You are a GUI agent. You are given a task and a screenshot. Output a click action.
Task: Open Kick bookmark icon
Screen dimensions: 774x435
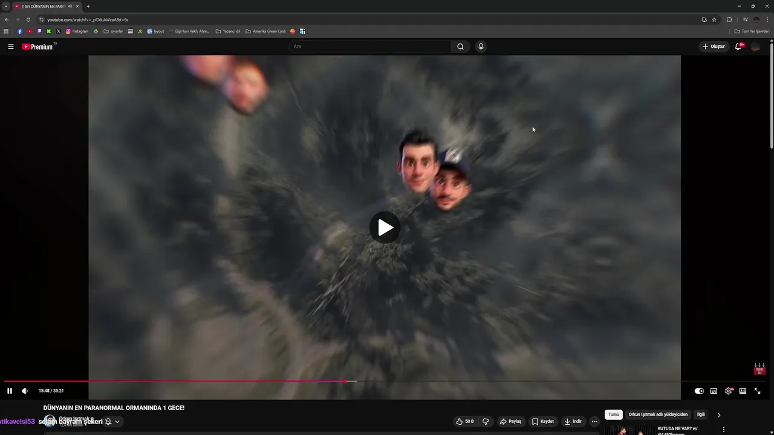coord(49,31)
